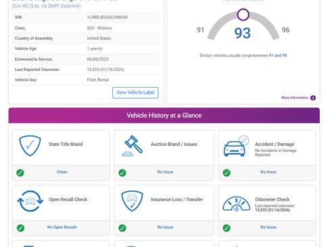Click the Fleet, Rental vehicle use value
The height and width of the screenshot is (247, 330).
coord(98,80)
